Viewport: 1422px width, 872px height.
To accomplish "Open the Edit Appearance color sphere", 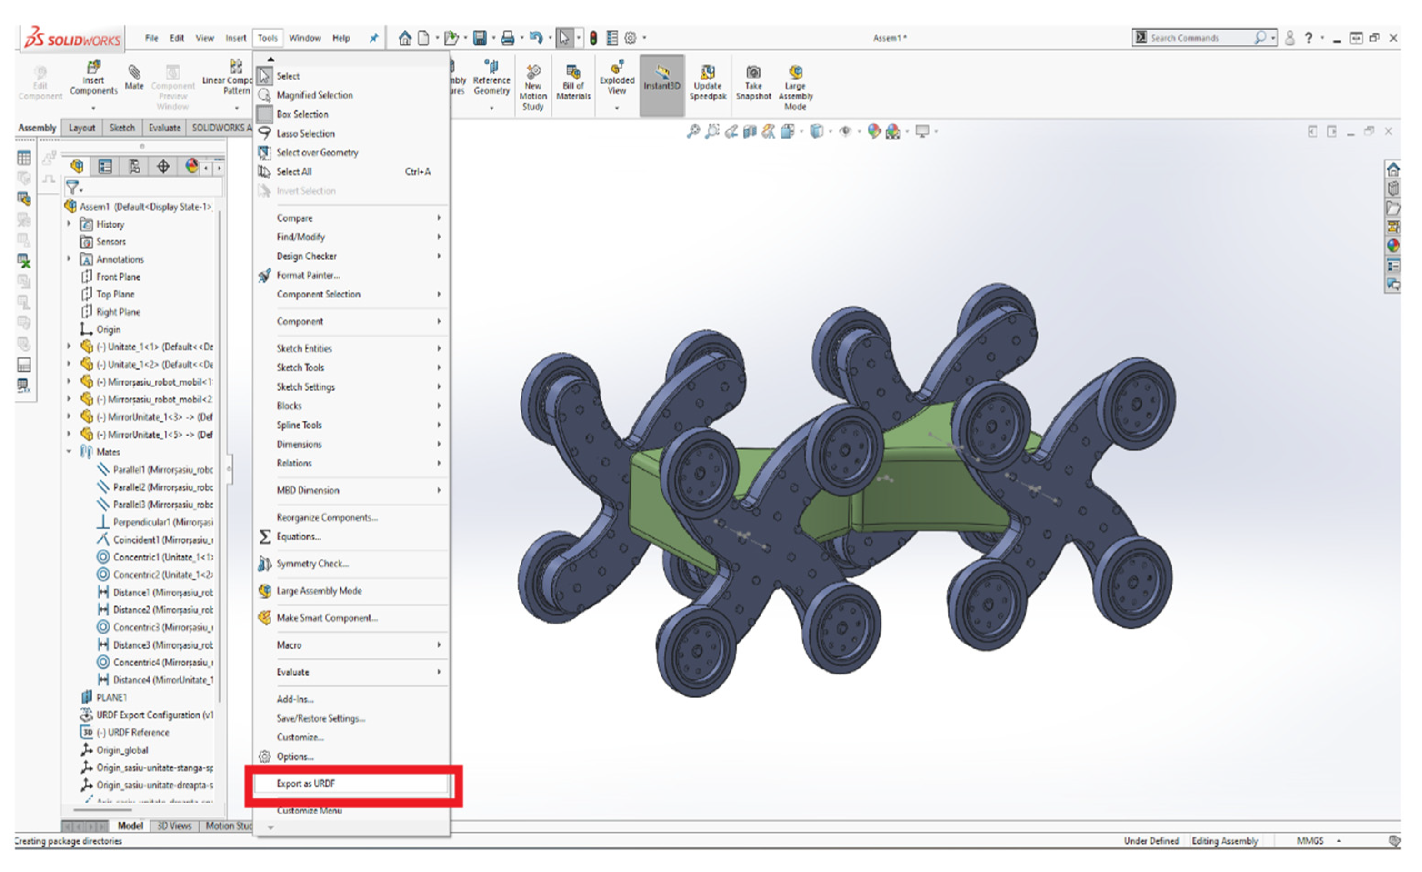I will point(873,132).
